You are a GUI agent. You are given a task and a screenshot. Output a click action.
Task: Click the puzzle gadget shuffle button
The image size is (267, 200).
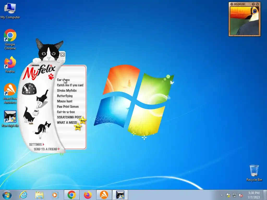257,4
